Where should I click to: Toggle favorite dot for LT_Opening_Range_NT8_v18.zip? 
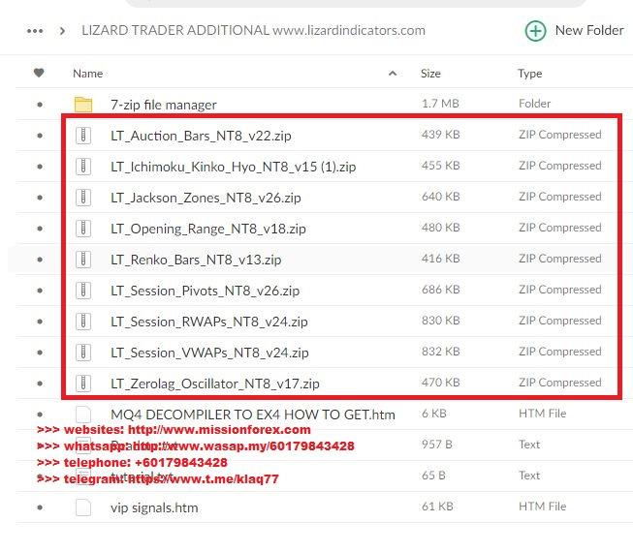tap(40, 230)
